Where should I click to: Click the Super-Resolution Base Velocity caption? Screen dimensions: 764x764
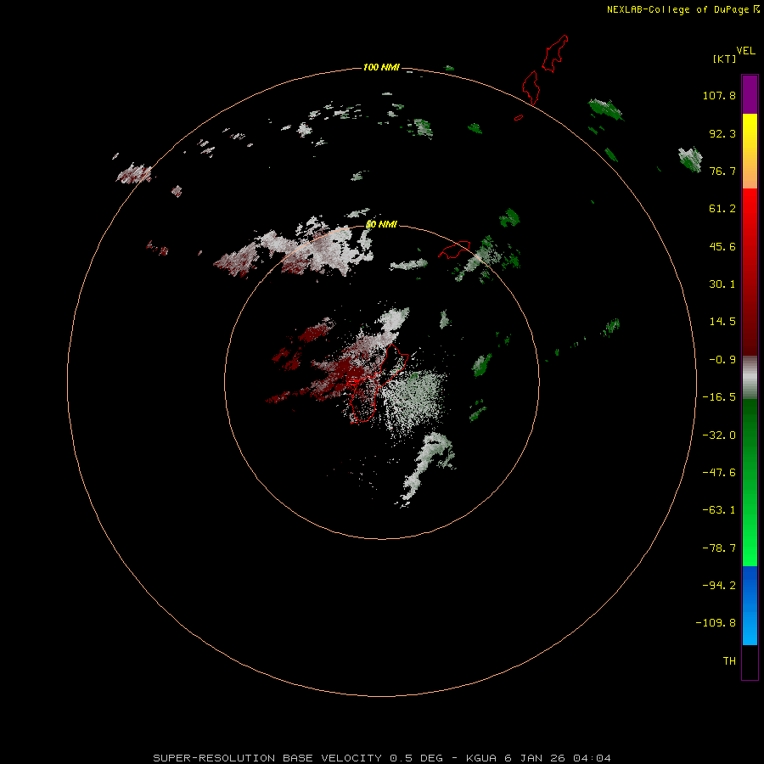coord(381,758)
